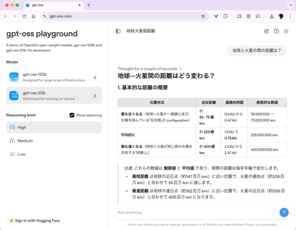Download the gpt-oss-120b model
This screenshot has width=296, height=230.
pyautogui.click(x=95, y=77)
